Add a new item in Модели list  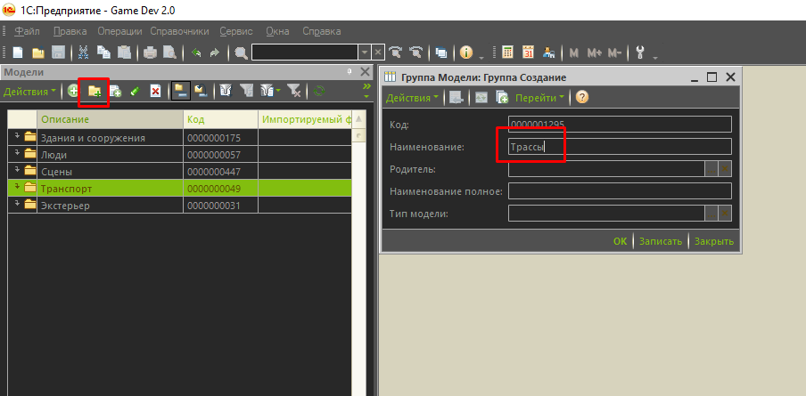coord(73,92)
